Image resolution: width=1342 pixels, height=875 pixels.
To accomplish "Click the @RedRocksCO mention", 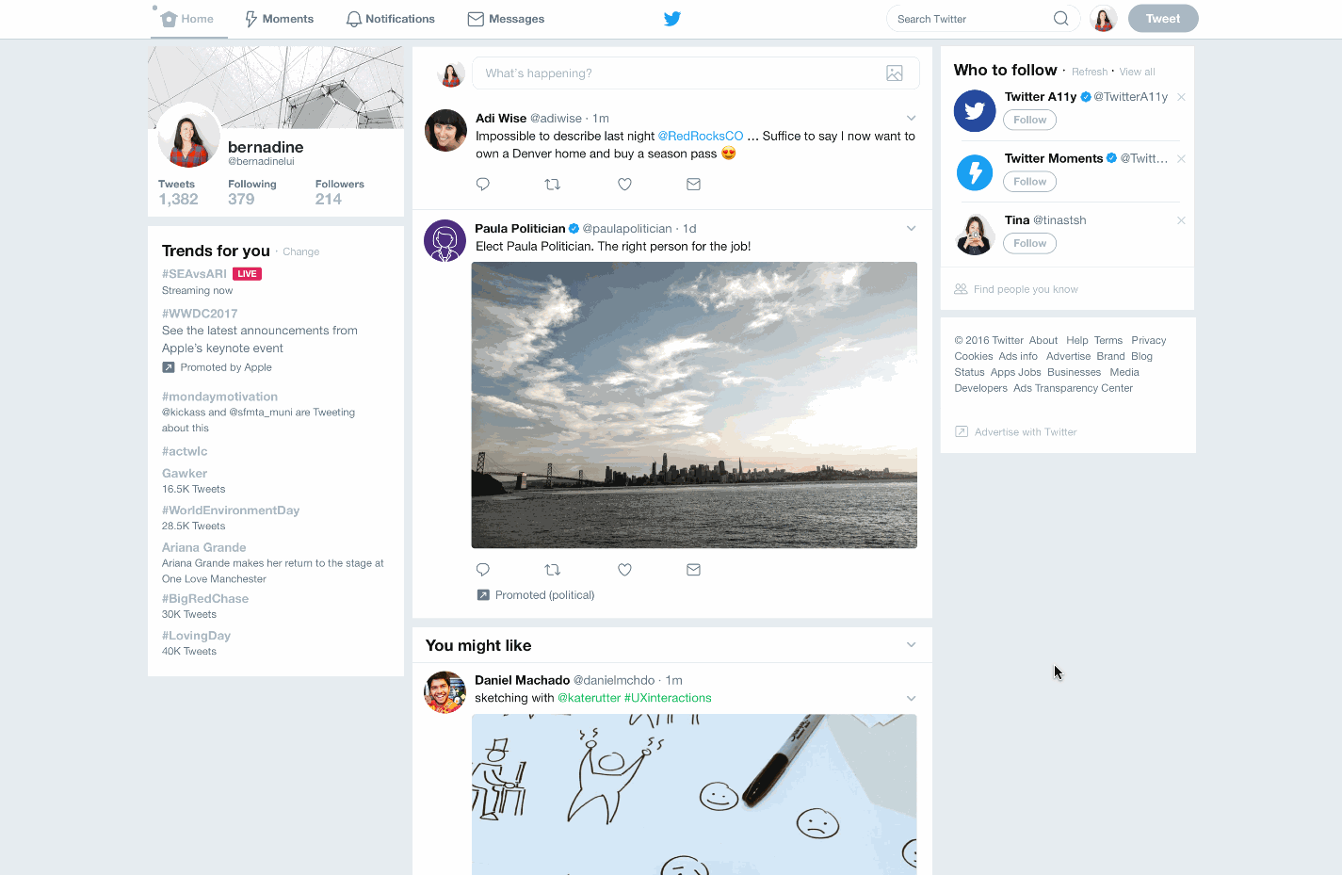I will tap(701, 137).
